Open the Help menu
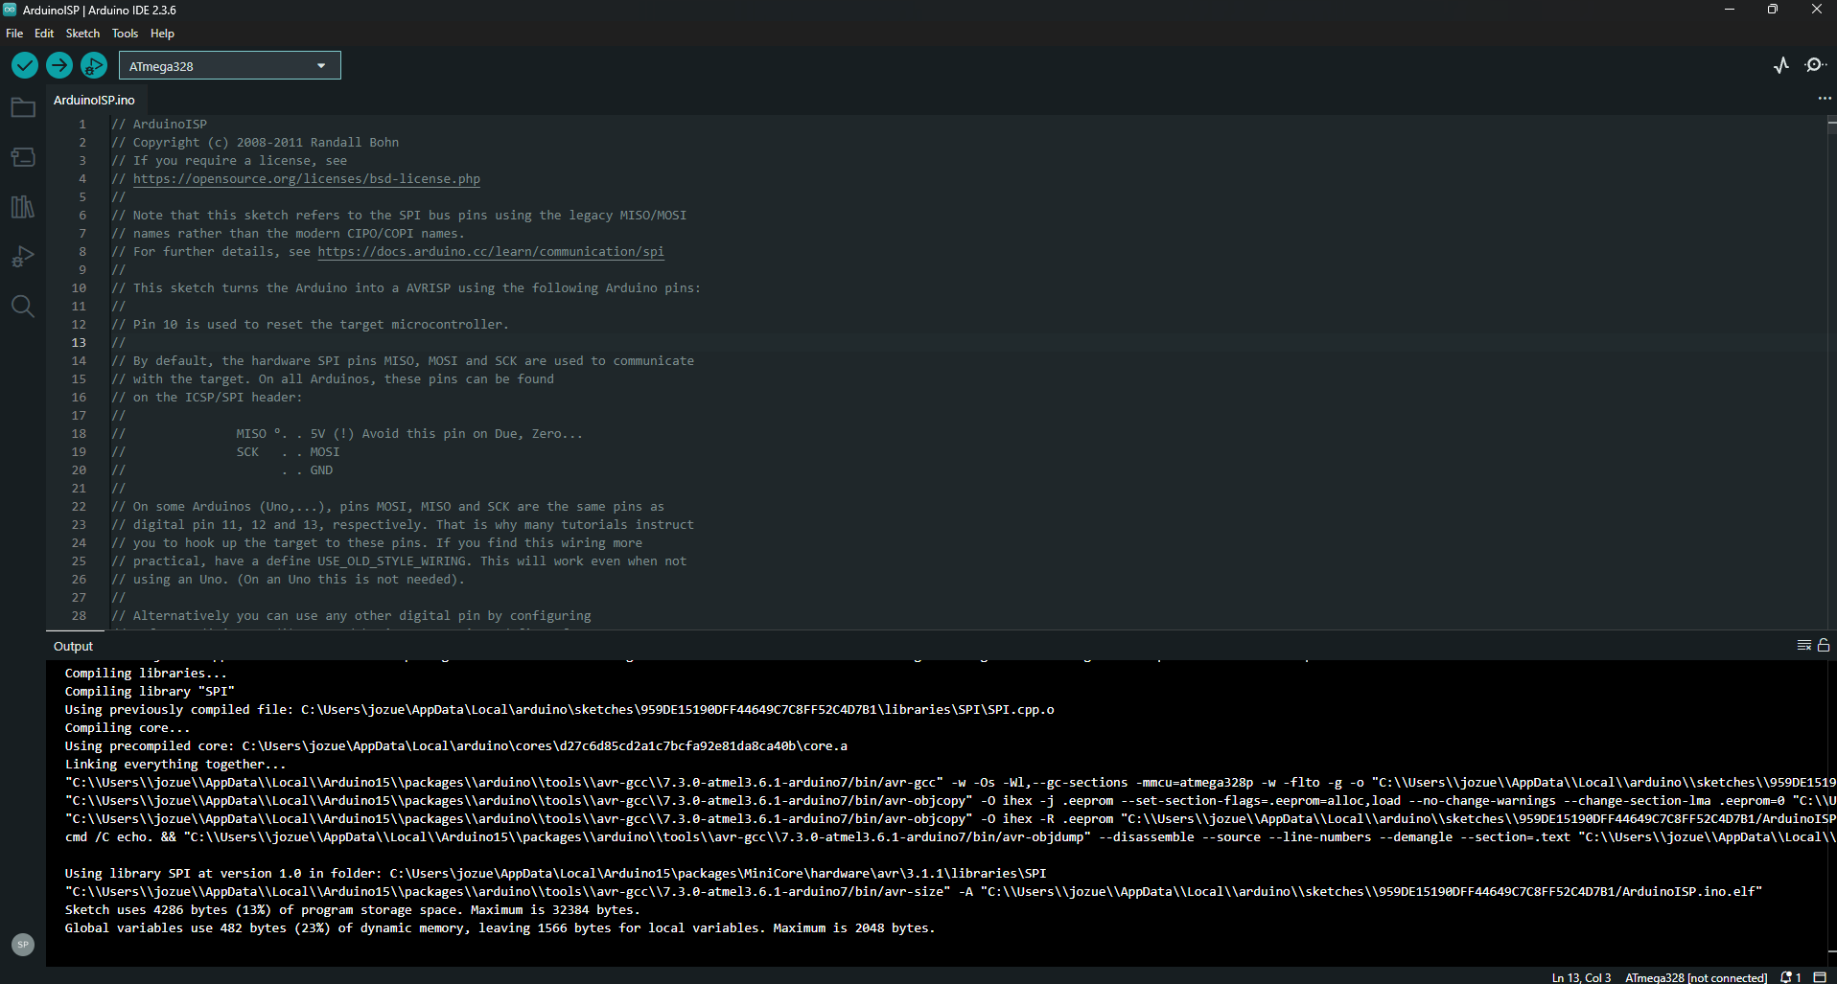1837x984 pixels. pyautogui.click(x=162, y=34)
